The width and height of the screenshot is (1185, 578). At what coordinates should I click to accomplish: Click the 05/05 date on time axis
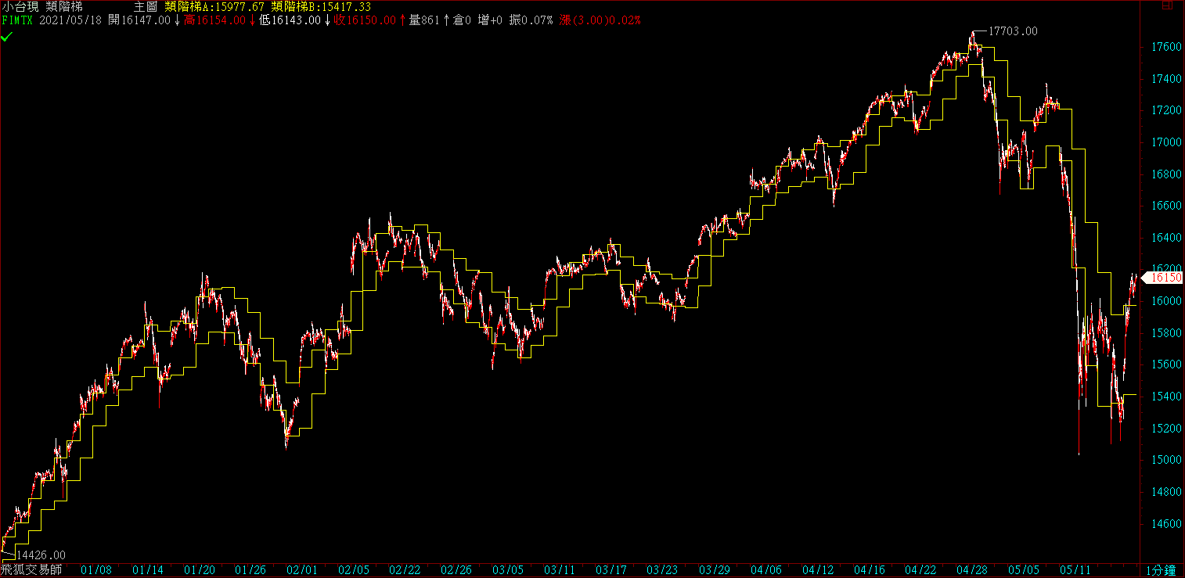tap(1023, 571)
